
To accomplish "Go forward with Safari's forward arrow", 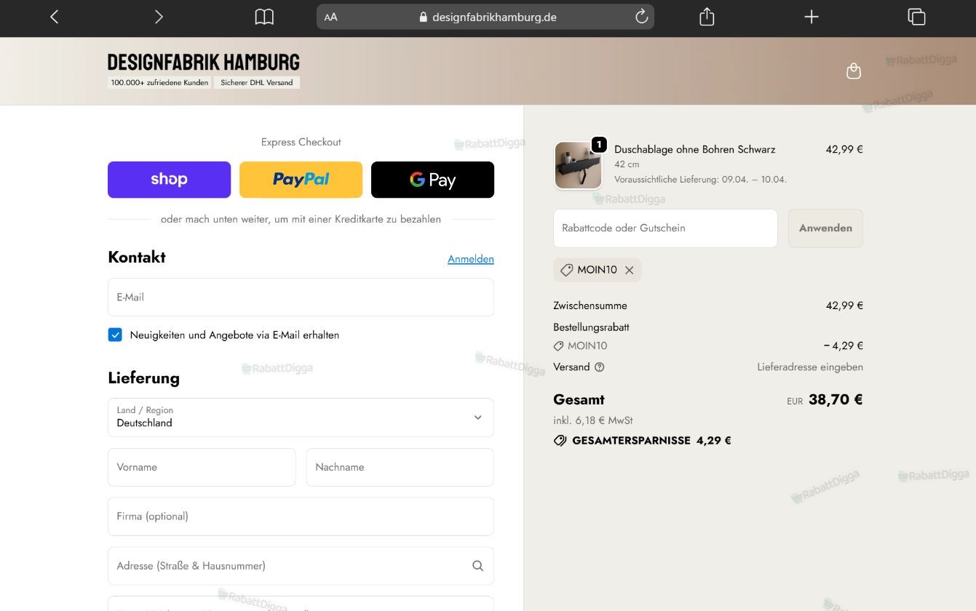I will pyautogui.click(x=159, y=17).
